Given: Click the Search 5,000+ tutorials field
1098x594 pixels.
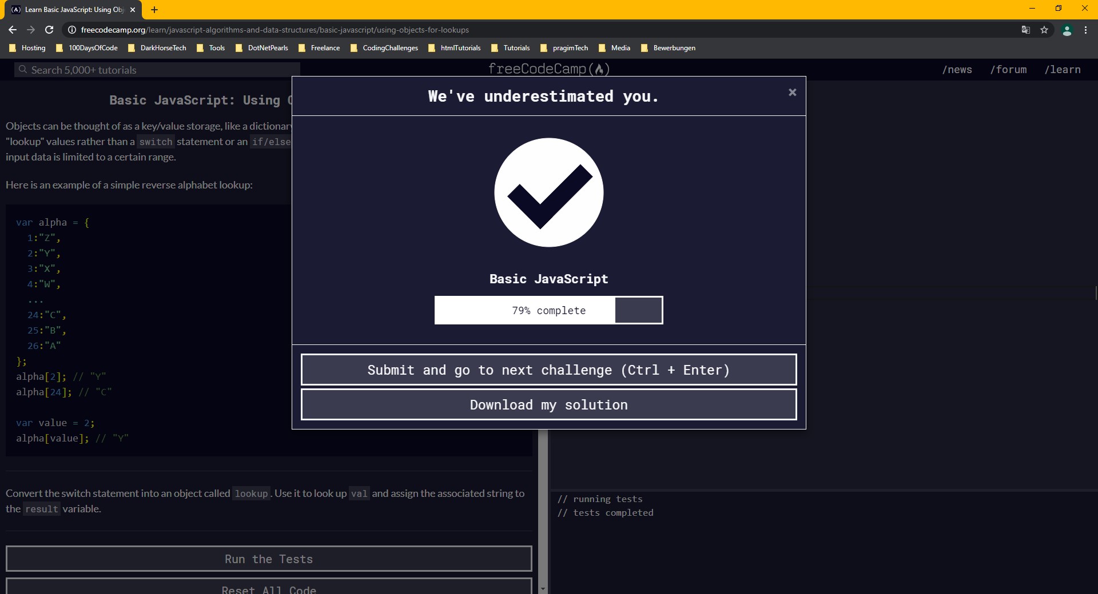Looking at the screenshot, I should click(x=157, y=70).
